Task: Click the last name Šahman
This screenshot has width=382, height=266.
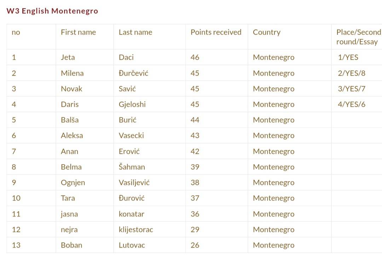Action: pos(132,167)
